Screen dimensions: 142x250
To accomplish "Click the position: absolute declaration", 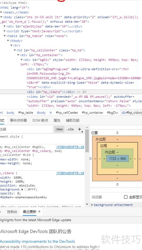I will click(x=18, y=186).
